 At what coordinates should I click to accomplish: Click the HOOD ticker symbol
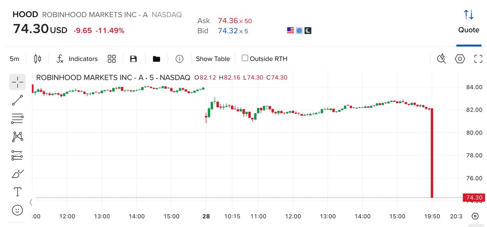pos(25,15)
